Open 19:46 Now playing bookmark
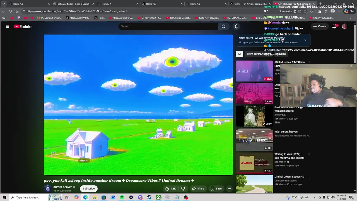 click(207, 18)
